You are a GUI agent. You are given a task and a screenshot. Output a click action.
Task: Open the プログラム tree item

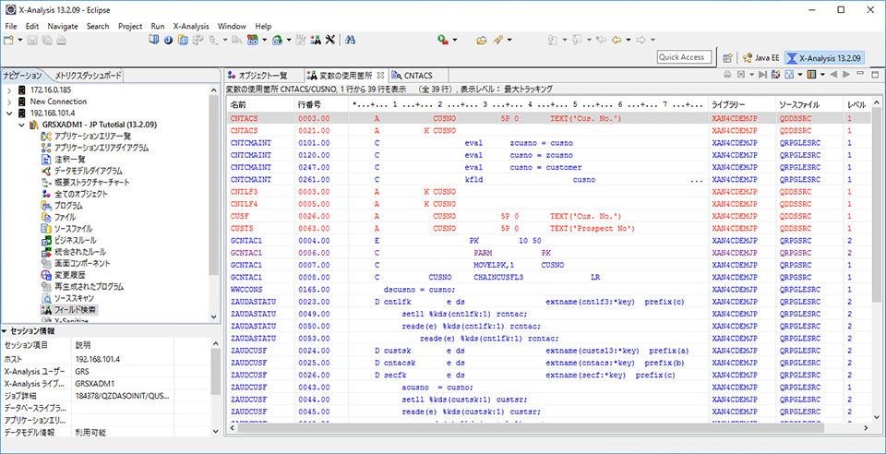(x=68, y=205)
